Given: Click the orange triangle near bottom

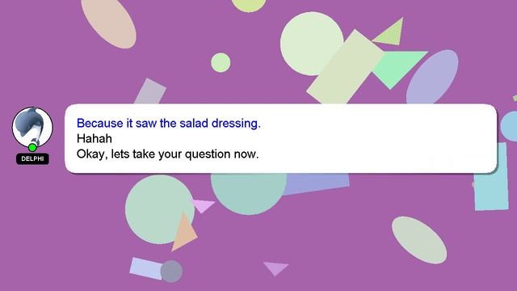Looking at the screenshot, I should [183, 232].
